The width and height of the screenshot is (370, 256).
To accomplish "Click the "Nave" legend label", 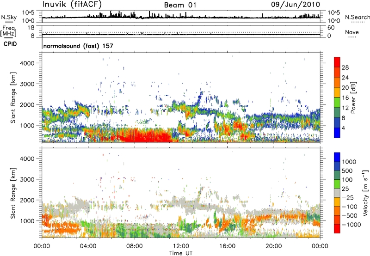I will 352,32.
